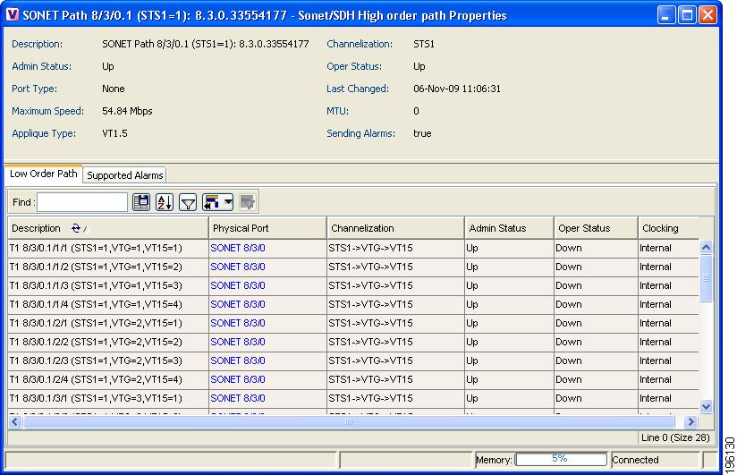Click the grayed-out filter clear icon

tap(247, 202)
